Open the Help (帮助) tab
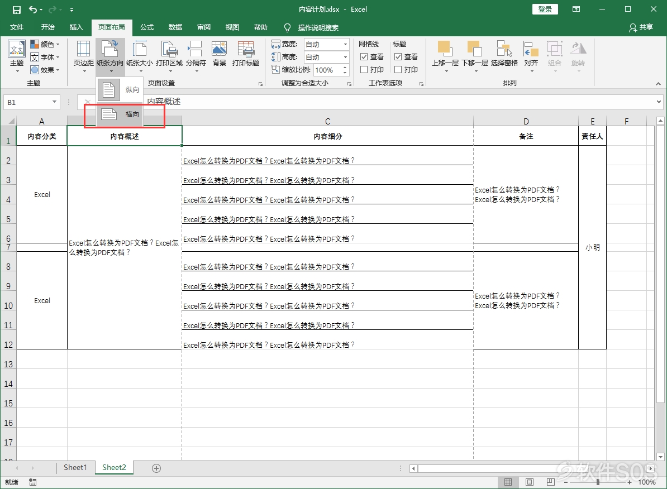The height and width of the screenshot is (489, 667). click(261, 27)
